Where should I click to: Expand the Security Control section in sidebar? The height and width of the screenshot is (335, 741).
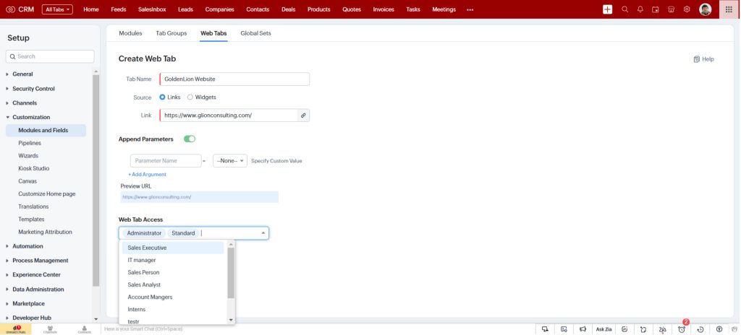(33, 89)
